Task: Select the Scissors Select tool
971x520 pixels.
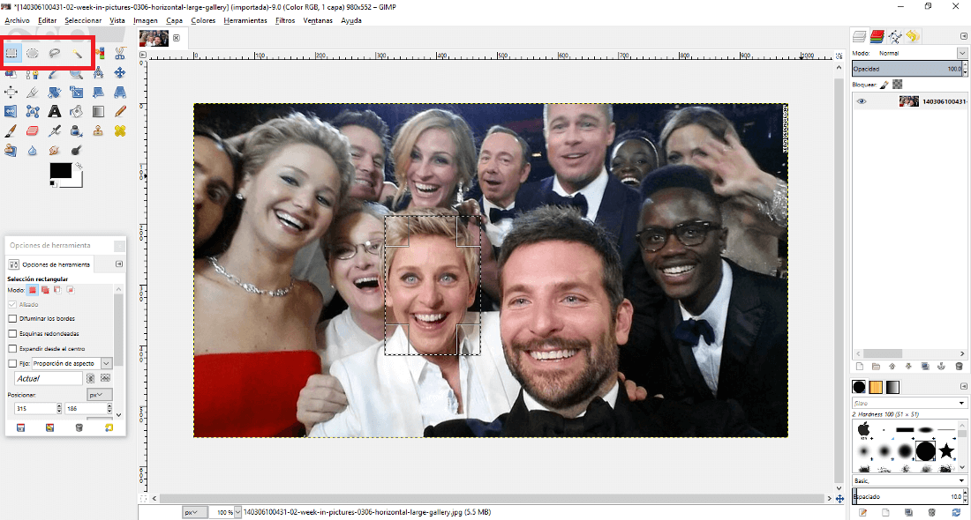Action: [120, 53]
